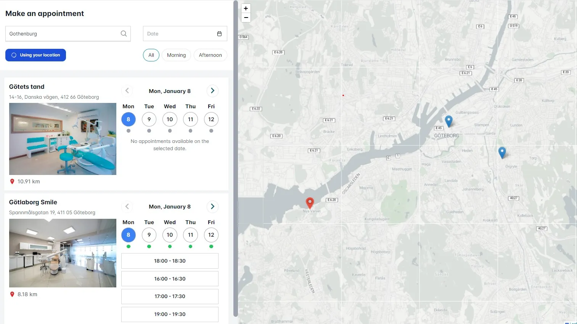The width and height of the screenshot is (577, 324).
Task: Select the All time filter
Action: pos(151,55)
